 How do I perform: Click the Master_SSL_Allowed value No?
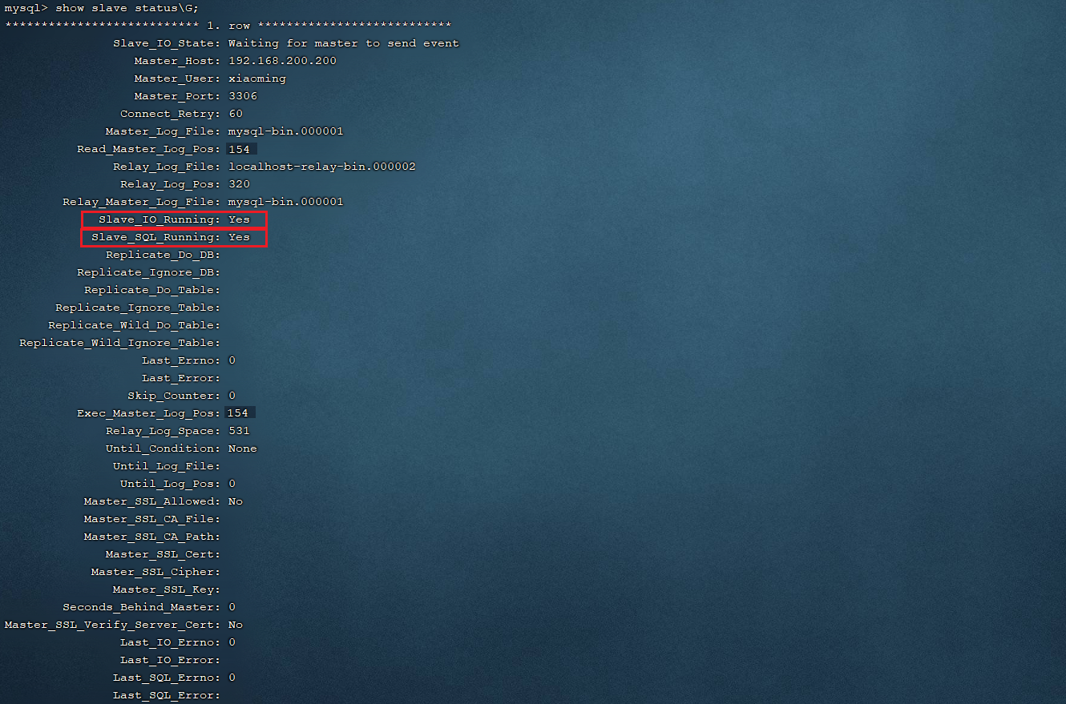(235, 501)
